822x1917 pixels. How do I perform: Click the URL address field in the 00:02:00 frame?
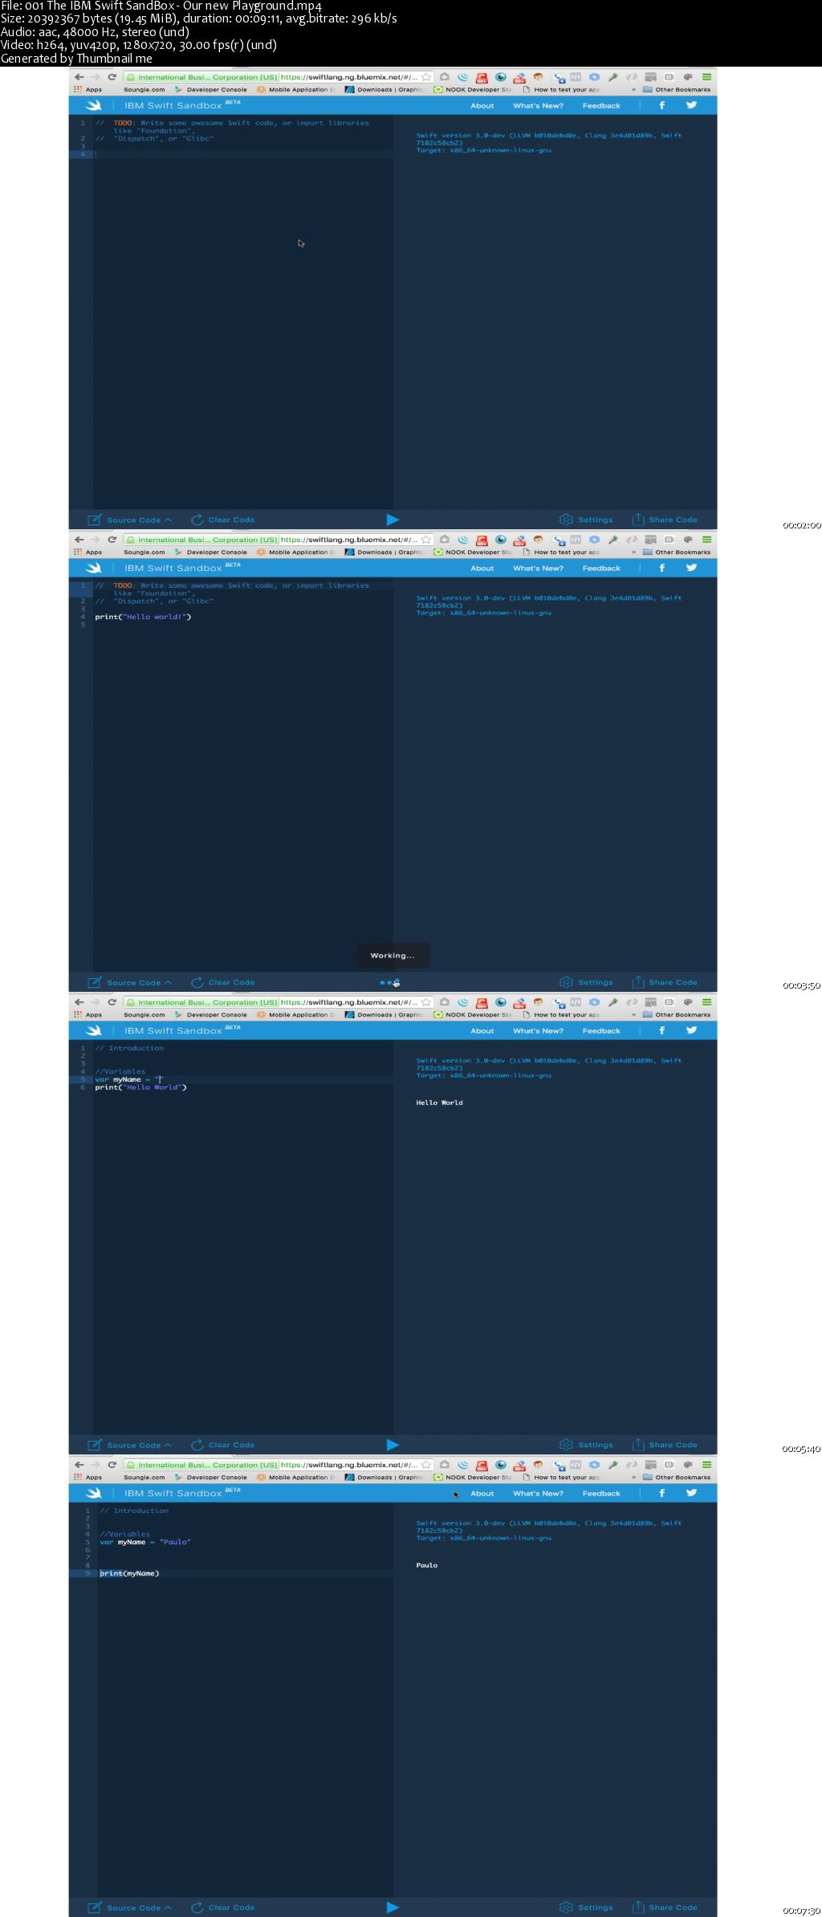[279, 77]
